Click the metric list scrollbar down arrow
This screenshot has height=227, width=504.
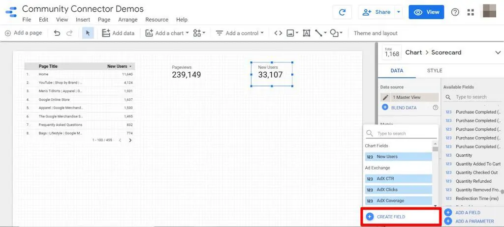(435, 205)
